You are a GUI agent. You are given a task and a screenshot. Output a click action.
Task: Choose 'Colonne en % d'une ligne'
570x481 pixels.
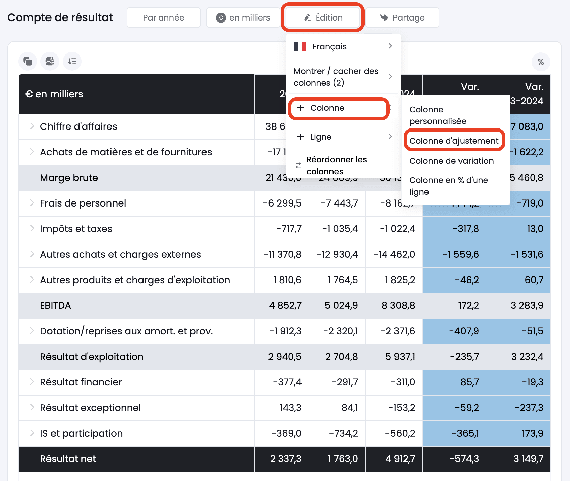(449, 186)
